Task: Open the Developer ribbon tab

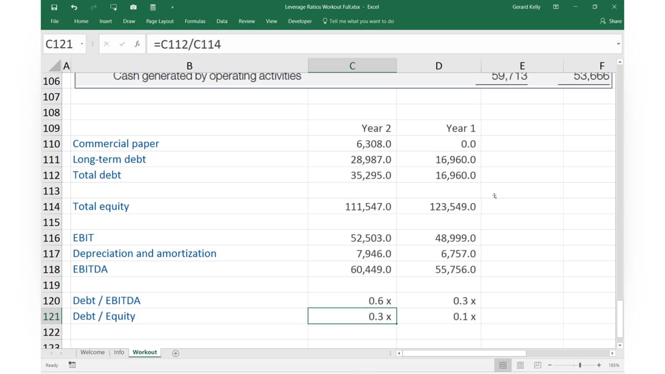Action: [300, 21]
